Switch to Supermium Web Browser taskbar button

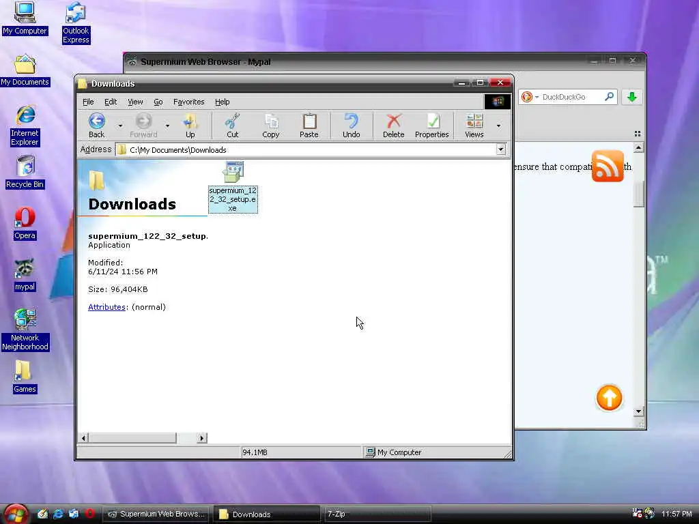click(156, 514)
